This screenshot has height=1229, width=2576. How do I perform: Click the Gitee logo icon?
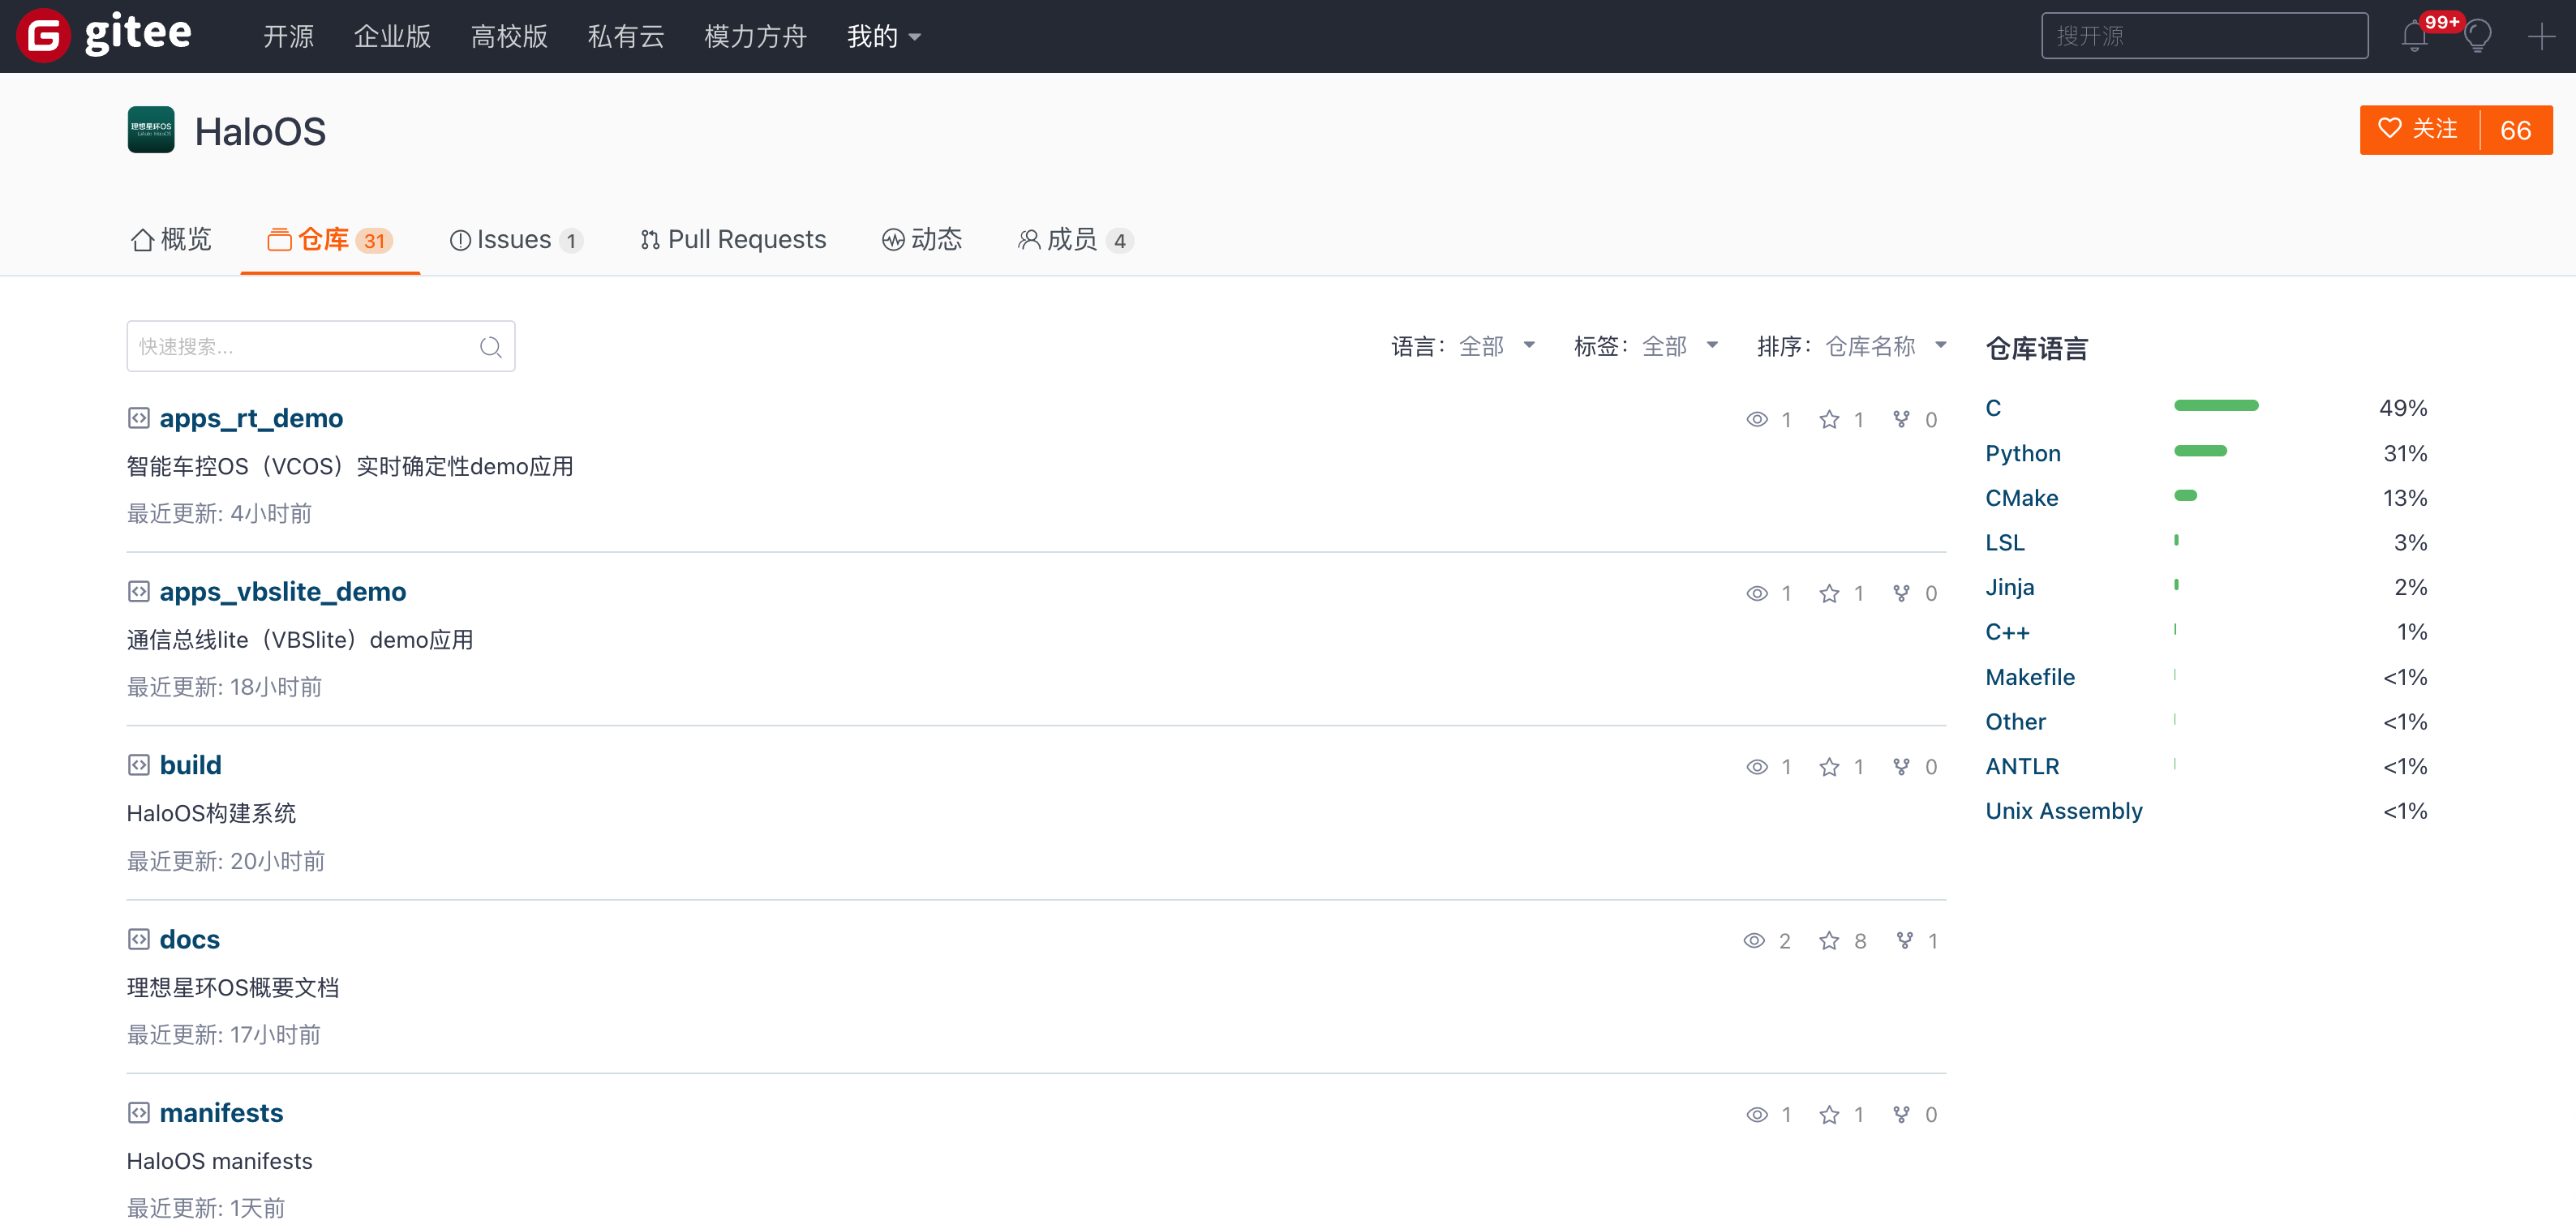[42, 36]
